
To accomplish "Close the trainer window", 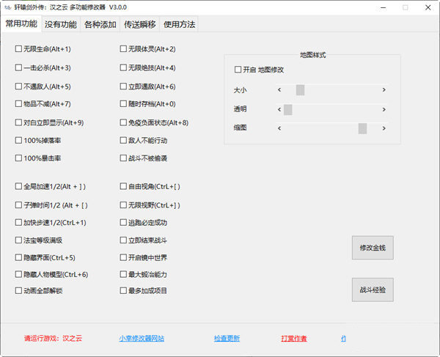I will tap(428, 7).
